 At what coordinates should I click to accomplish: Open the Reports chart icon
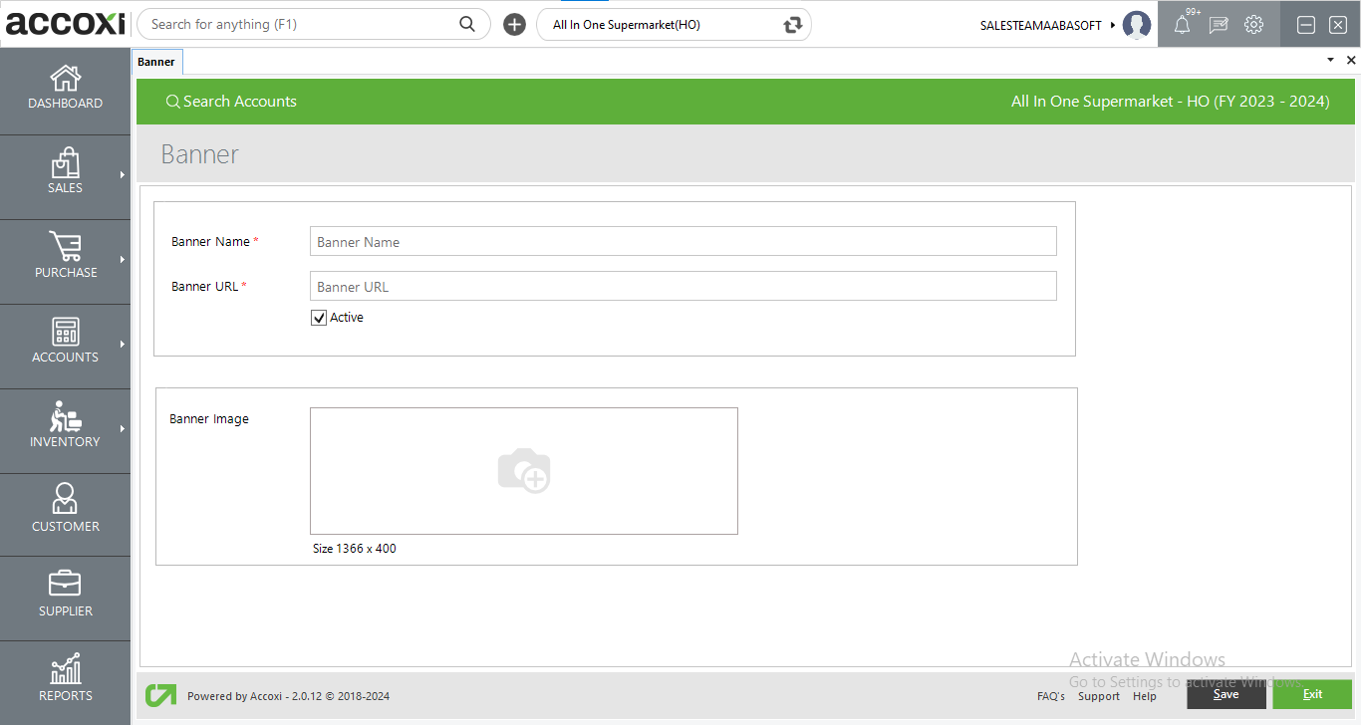[x=65, y=670]
